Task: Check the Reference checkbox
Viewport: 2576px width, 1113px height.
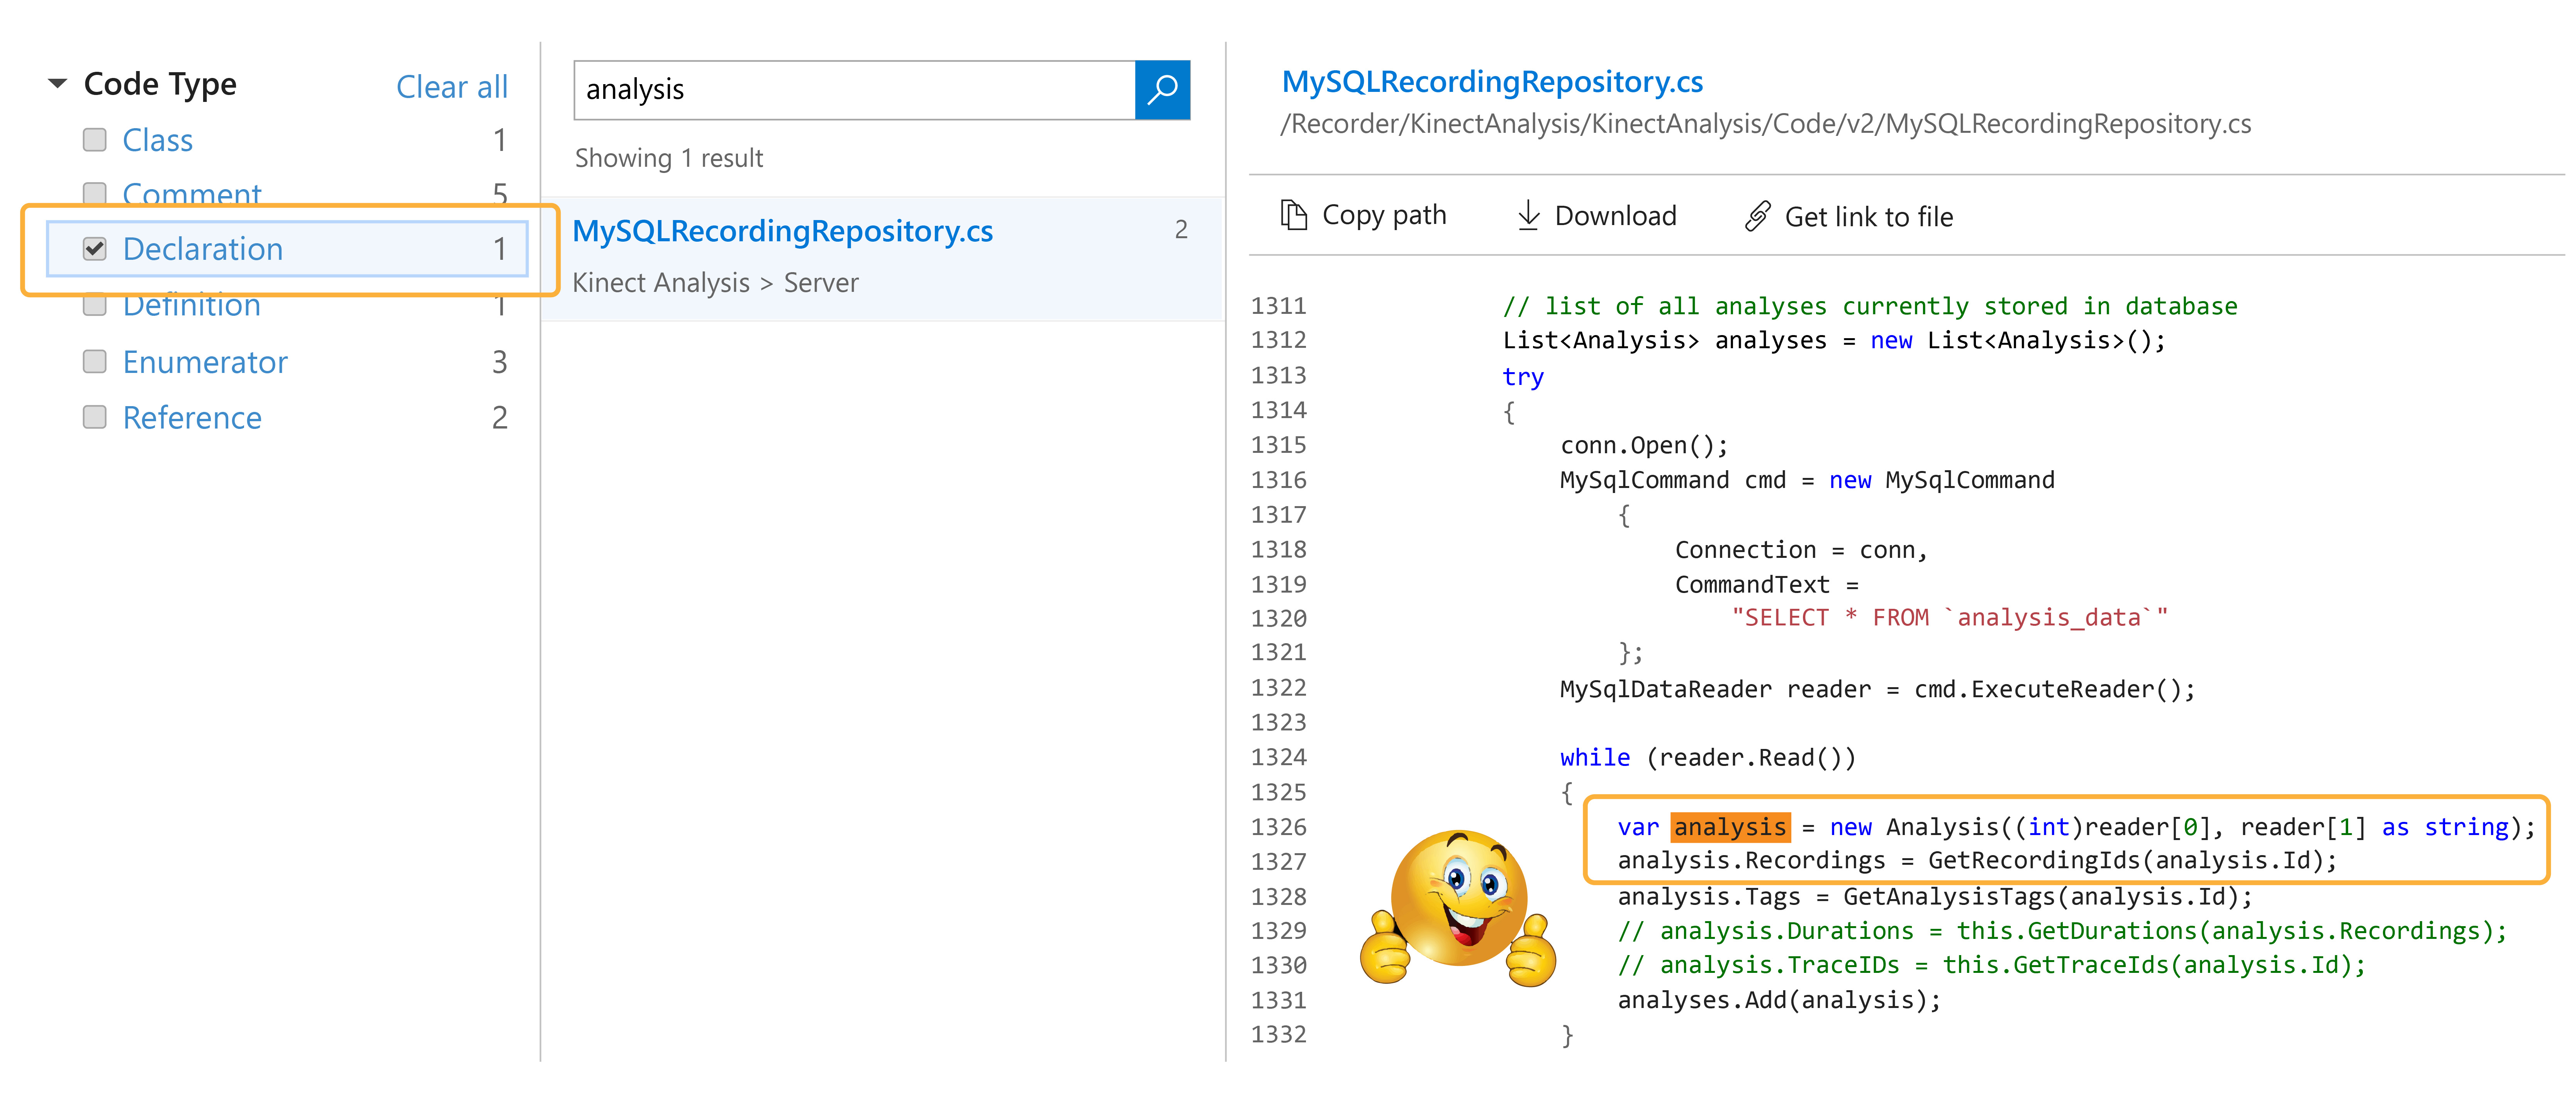Action: pos(95,417)
